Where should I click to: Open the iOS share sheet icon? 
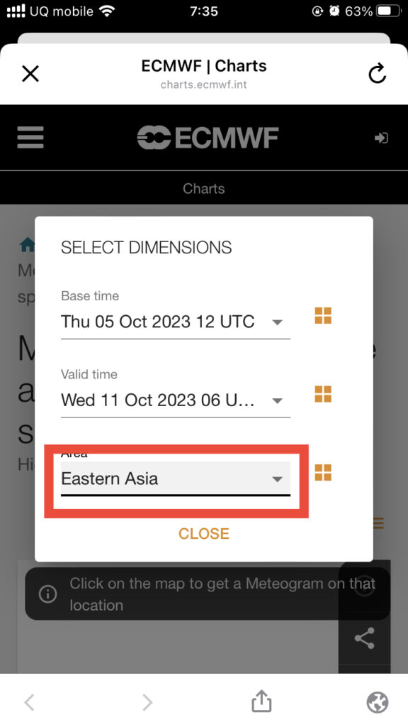pos(261,700)
